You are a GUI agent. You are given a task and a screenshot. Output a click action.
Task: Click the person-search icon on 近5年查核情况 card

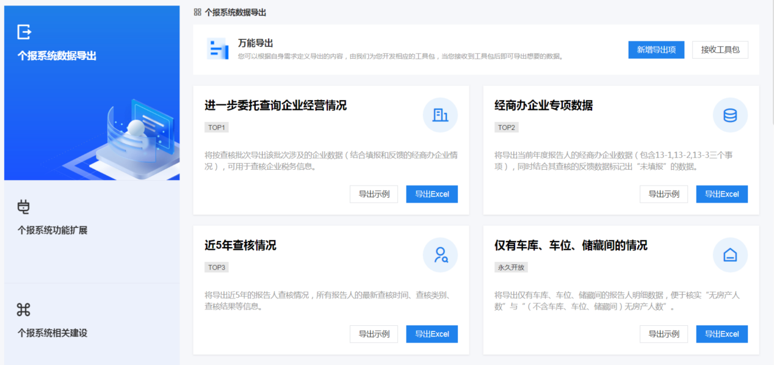point(440,255)
